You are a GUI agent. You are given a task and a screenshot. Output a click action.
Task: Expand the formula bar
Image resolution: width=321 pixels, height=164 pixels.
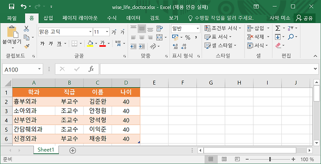coord(315,69)
